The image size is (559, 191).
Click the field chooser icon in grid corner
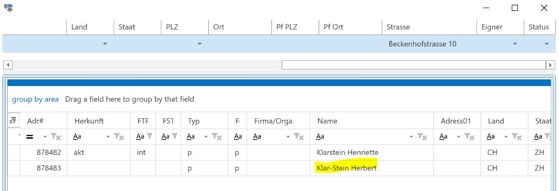[13, 121]
